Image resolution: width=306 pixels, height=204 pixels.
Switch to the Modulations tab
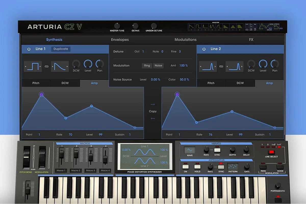(x=185, y=40)
